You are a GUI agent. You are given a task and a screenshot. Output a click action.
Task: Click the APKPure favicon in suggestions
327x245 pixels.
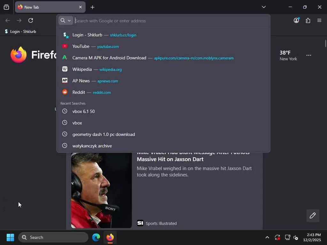coord(65,57)
